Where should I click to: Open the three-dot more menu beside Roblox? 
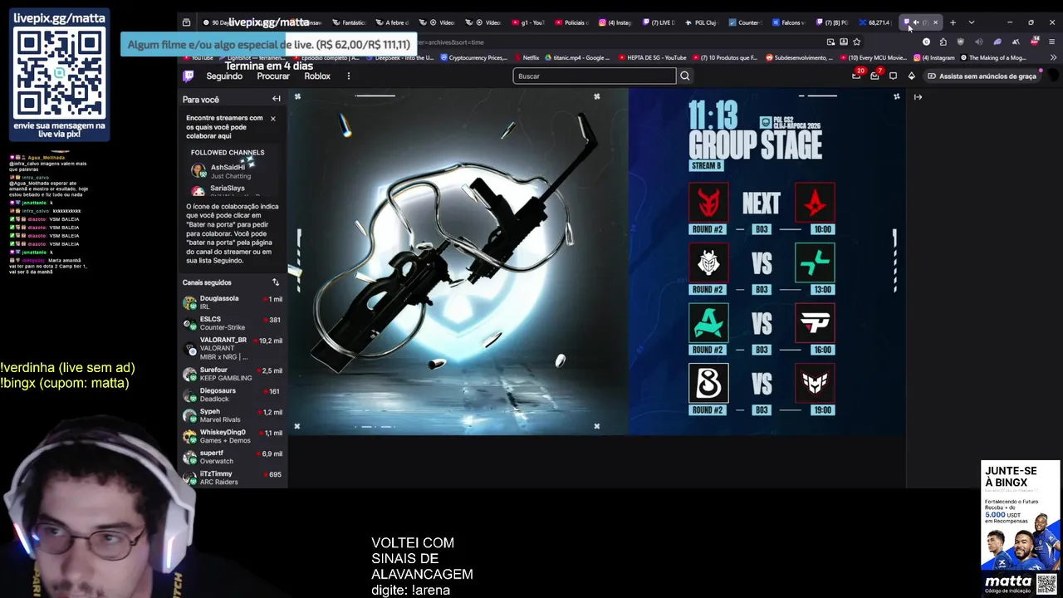[x=348, y=76]
